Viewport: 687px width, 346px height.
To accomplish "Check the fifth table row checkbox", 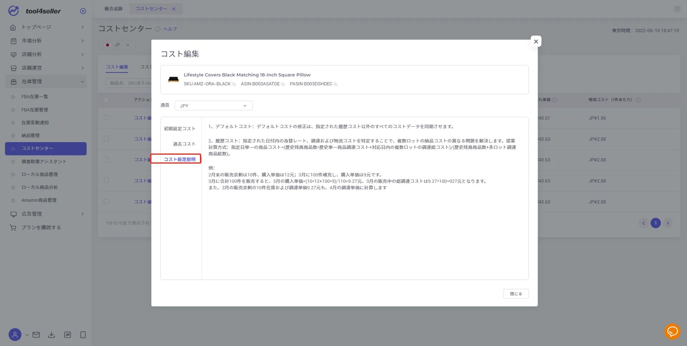I will click(x=106, y=201).
